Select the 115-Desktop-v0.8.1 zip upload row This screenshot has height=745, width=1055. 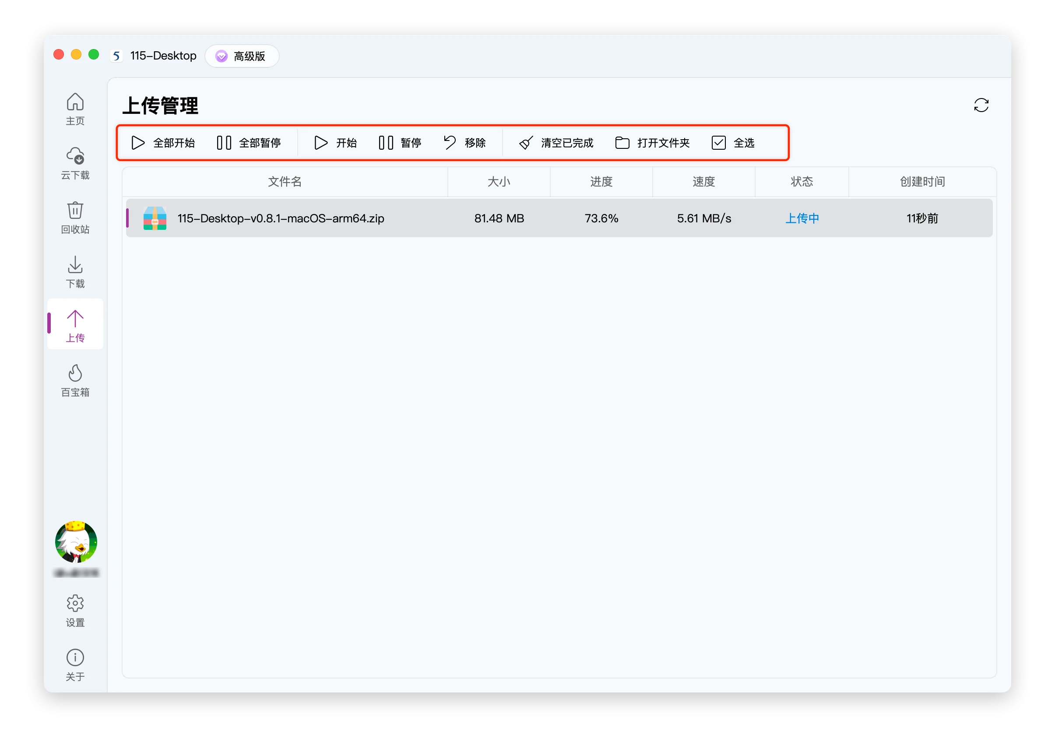pos(559,218)
